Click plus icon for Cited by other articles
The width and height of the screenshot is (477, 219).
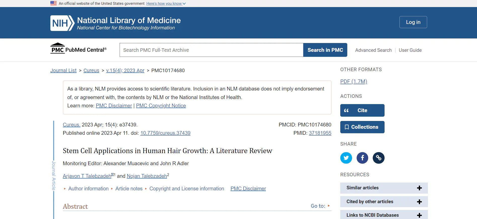pos(419,202)
